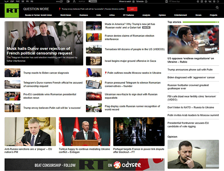Open the Analysis menu item
The image size is (224, 171).
pos(146,15)
